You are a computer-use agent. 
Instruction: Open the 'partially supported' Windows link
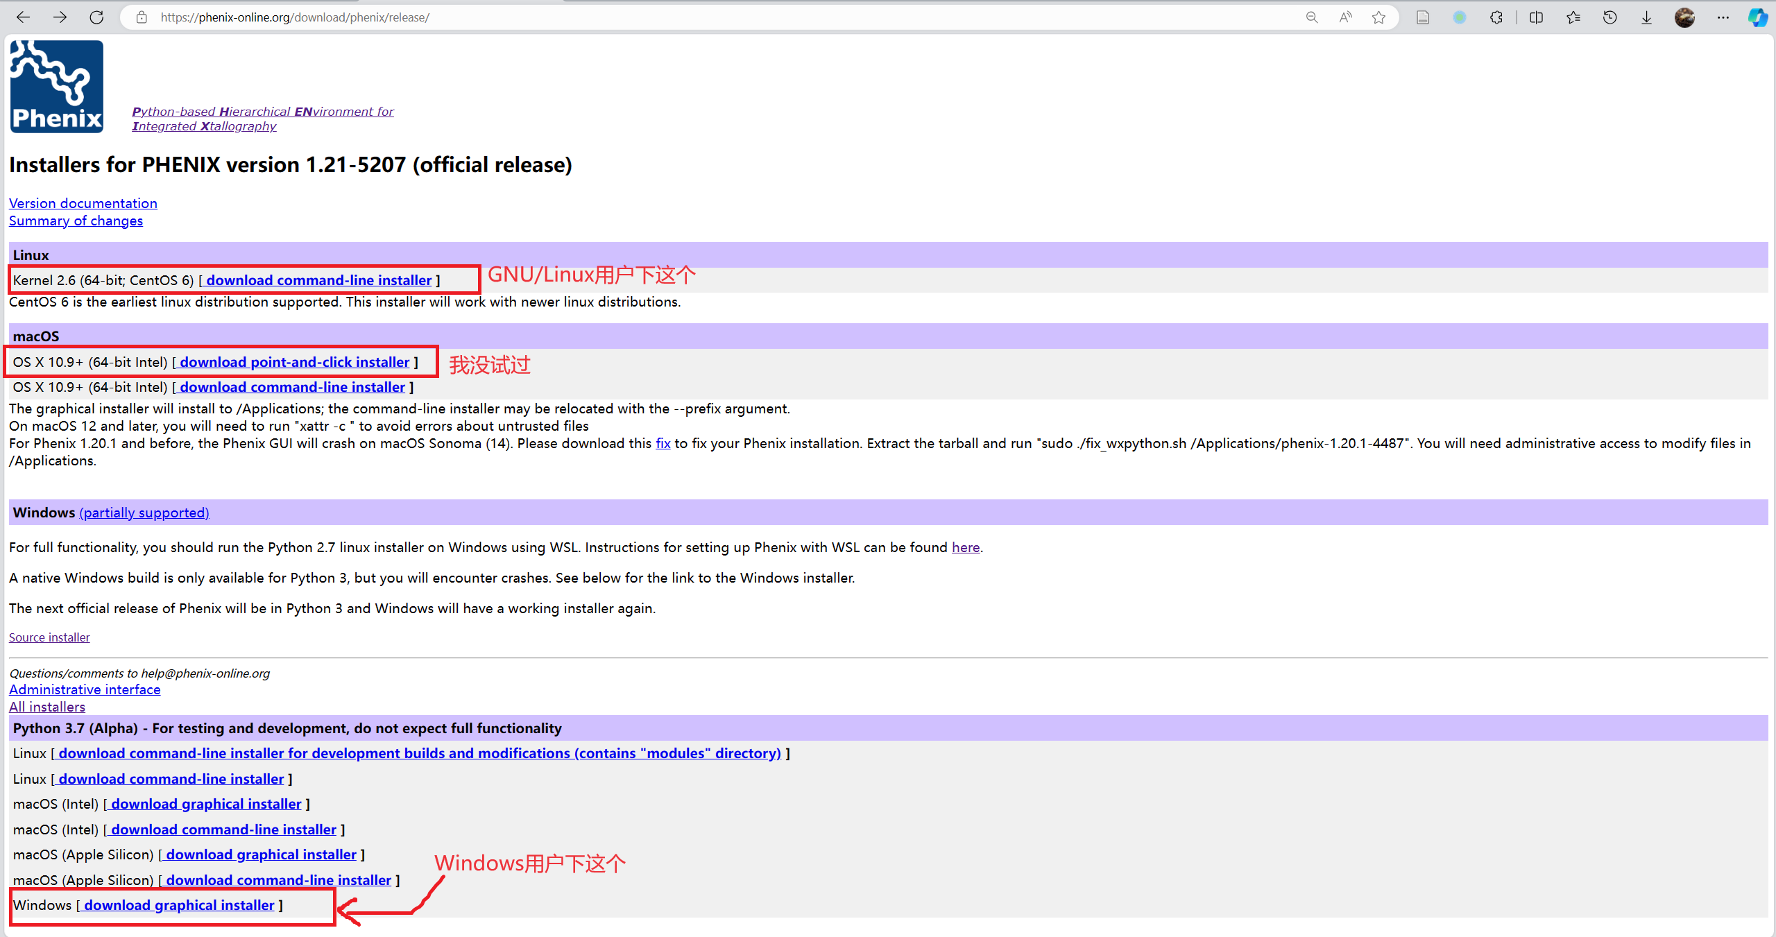click(144, 513)
